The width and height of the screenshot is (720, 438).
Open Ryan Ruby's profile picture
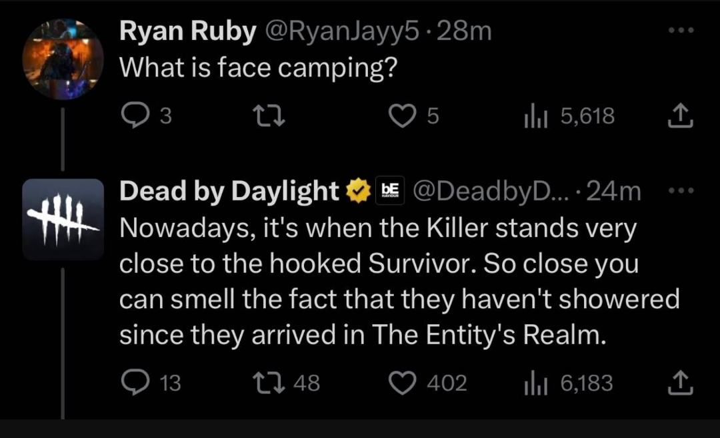point(63,59)
